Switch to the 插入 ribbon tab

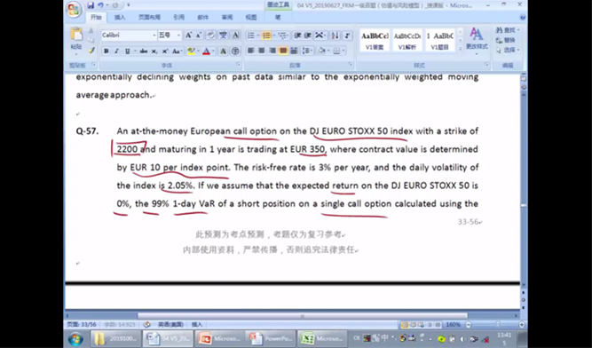point(120,18)
